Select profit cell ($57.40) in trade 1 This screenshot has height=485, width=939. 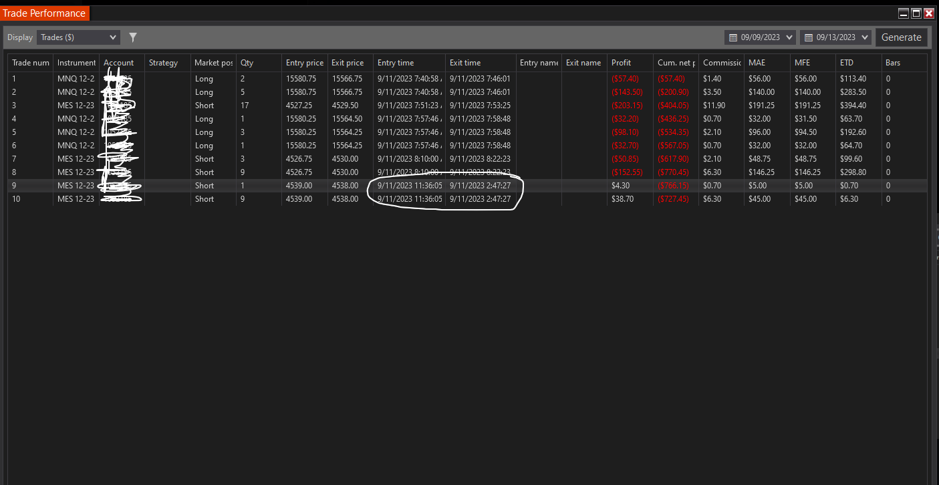point(625,79)
